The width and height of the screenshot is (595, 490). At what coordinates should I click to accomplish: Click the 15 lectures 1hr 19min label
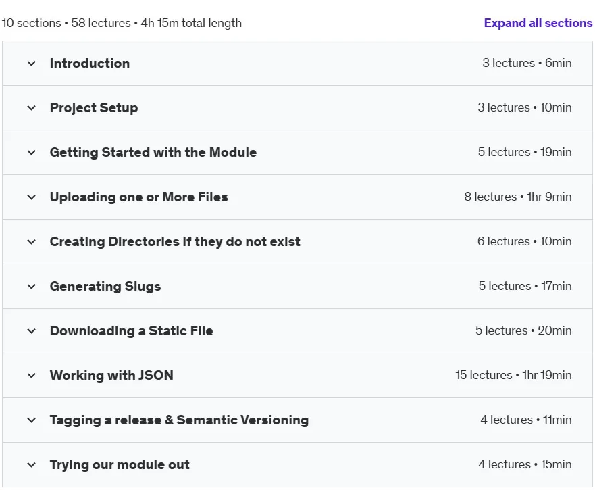point(513,375)
